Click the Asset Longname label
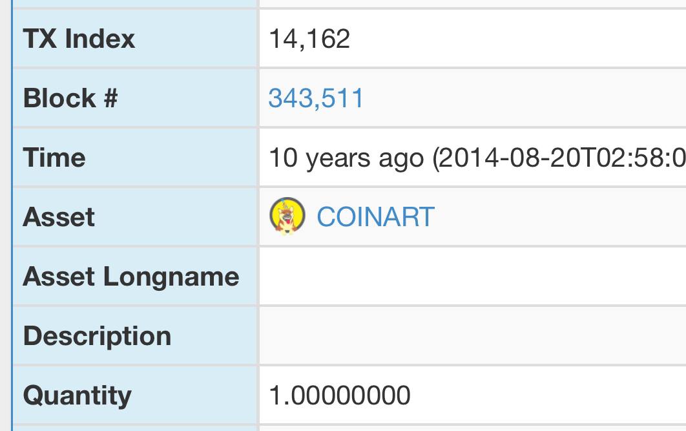 [x=131, y=277]
